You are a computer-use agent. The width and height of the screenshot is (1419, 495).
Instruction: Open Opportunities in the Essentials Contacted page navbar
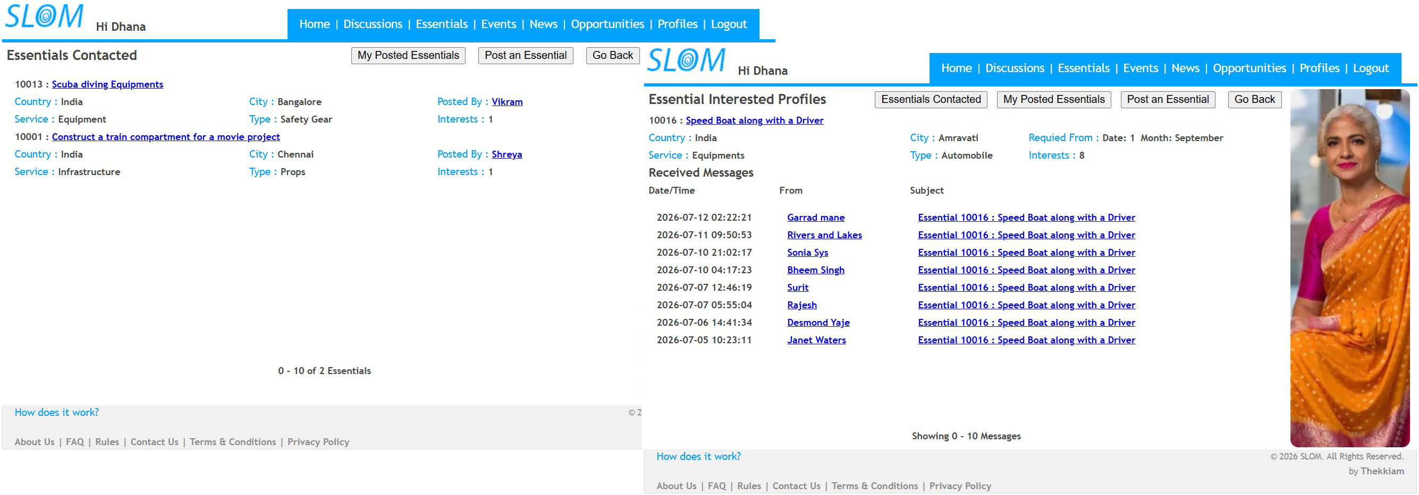point(607,24)
